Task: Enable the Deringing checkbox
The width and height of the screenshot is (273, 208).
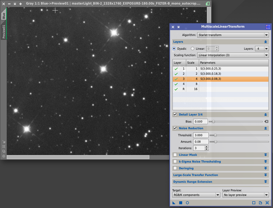Action: tap(175, 168)
